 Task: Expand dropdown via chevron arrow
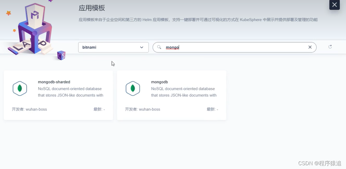click(142, 47)
